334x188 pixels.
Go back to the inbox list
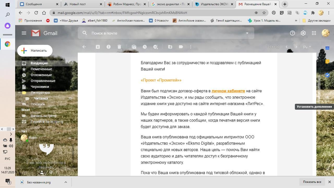(x=84, y=47)
